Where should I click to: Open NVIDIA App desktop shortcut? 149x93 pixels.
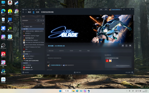click(x=10, y=29)
